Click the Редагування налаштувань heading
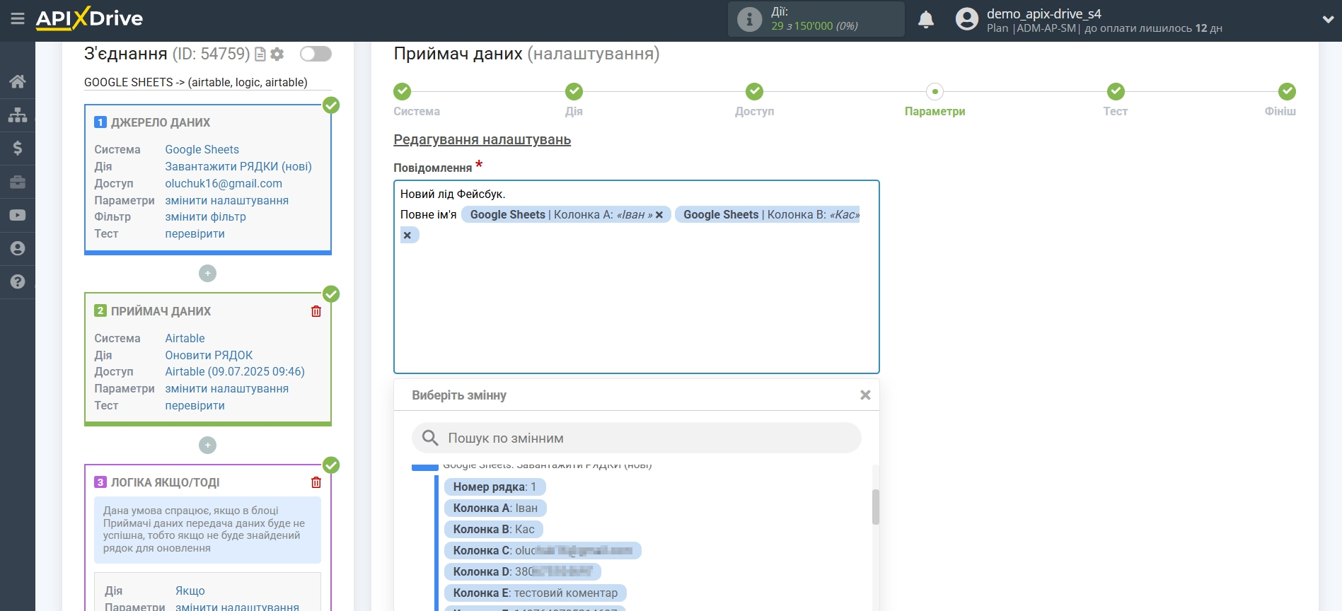Image resolution: width=1342 pixels, height=611 pixels. pyautogui.click(x=482, y=139)
